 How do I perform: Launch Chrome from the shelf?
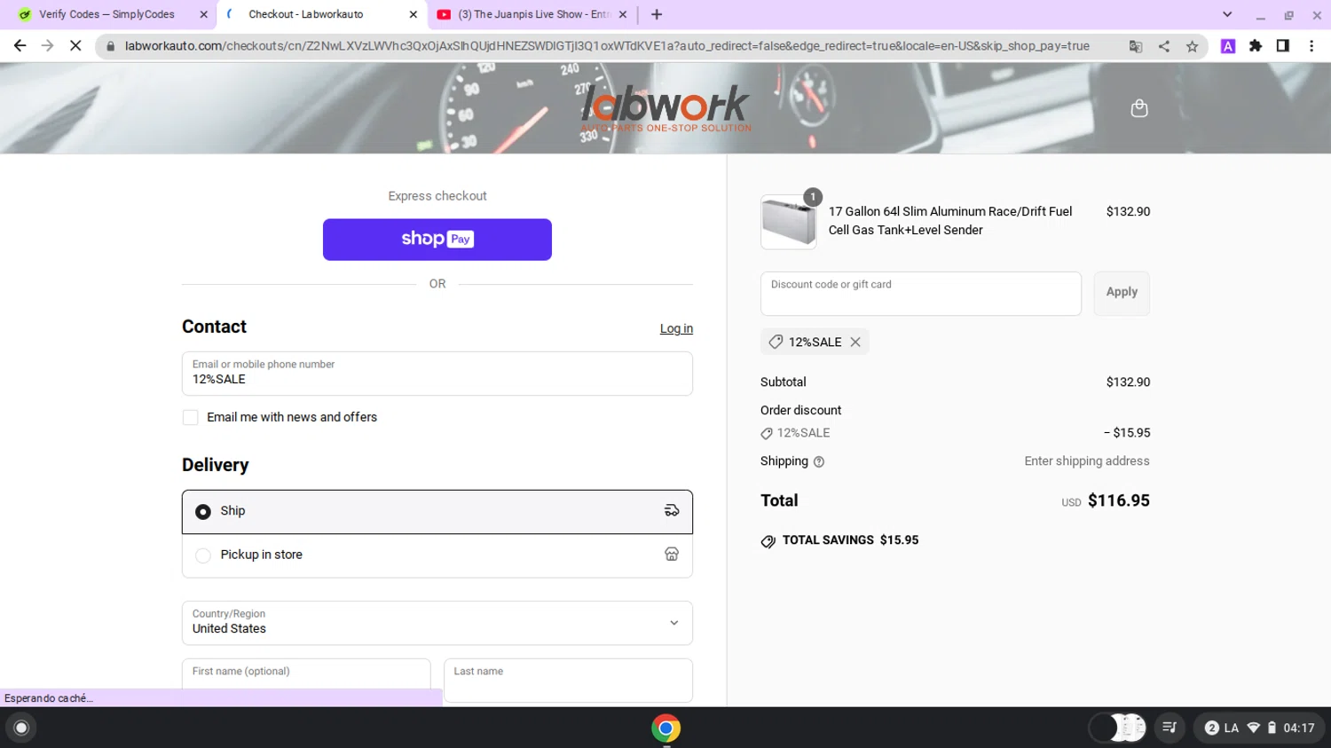tap(665, 728)
